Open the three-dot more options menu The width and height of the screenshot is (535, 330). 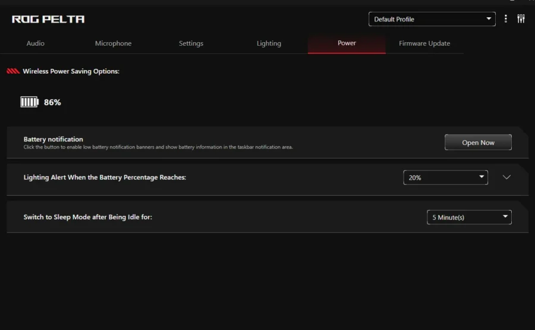(x=506, y=19)
